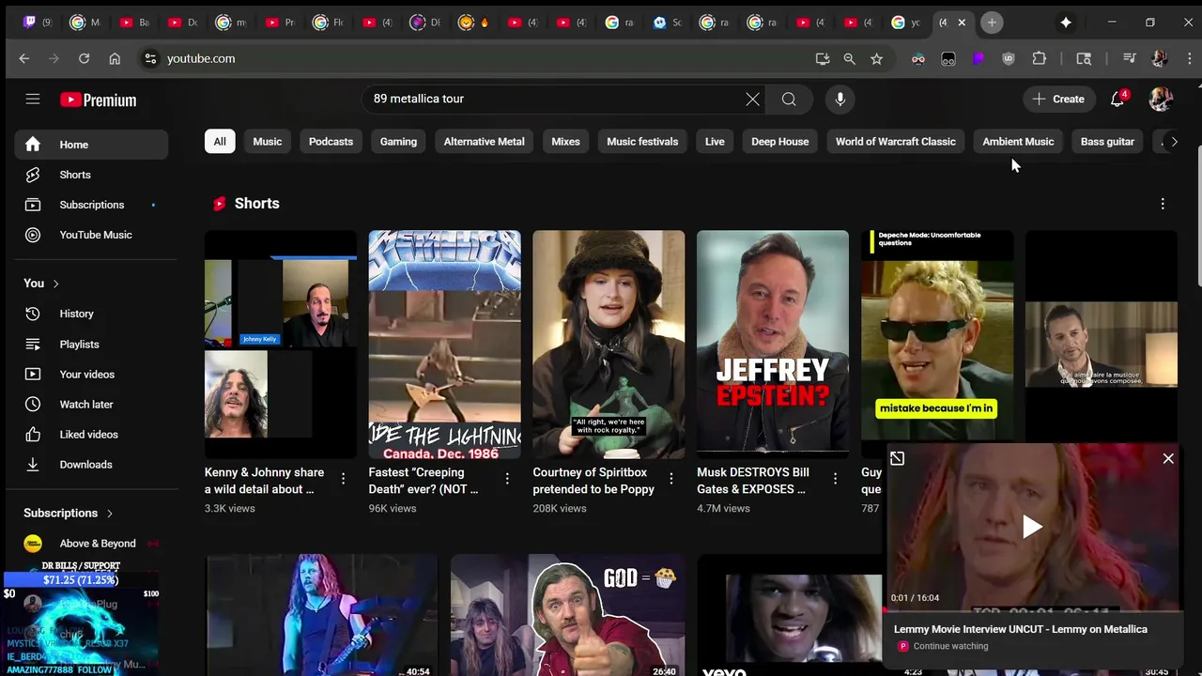The height and width of the screenshot is (676, 1202).
Task: Select the Music festivals chip
Action: click(x=642, y=142)
